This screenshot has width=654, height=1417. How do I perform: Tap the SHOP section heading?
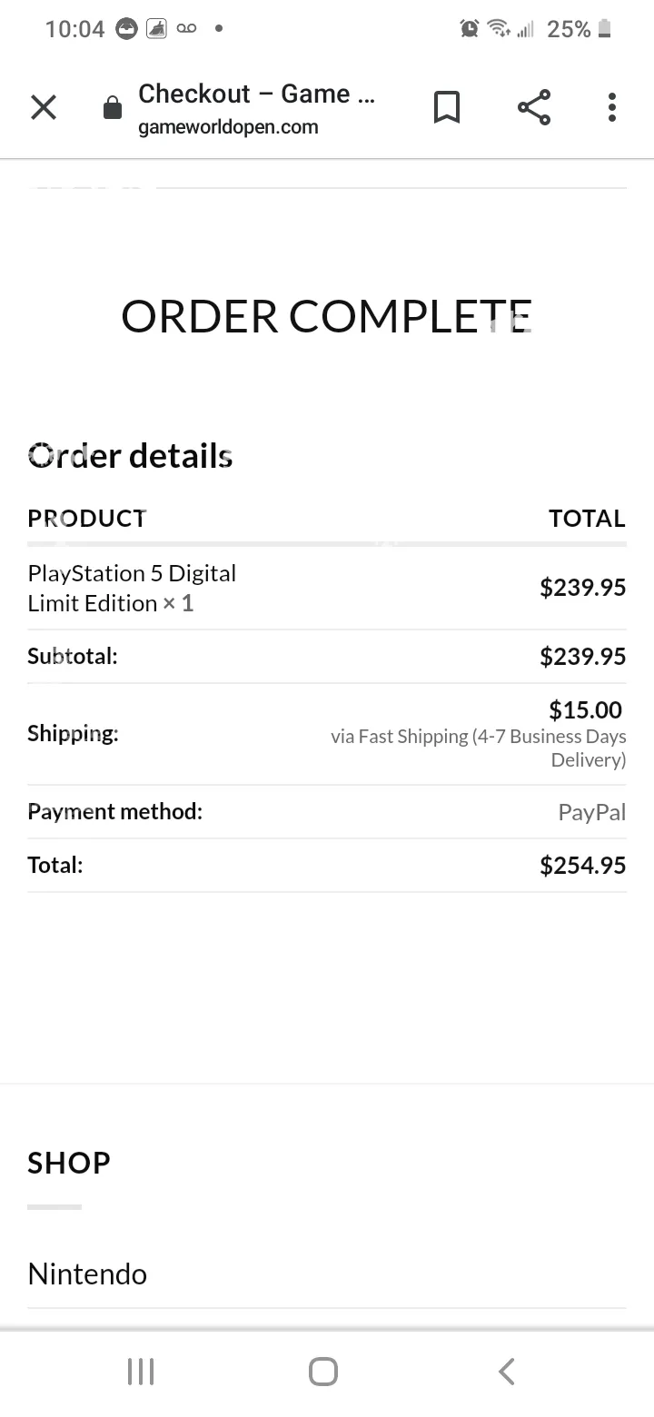pyautogui.click(x=69, y=1163)
